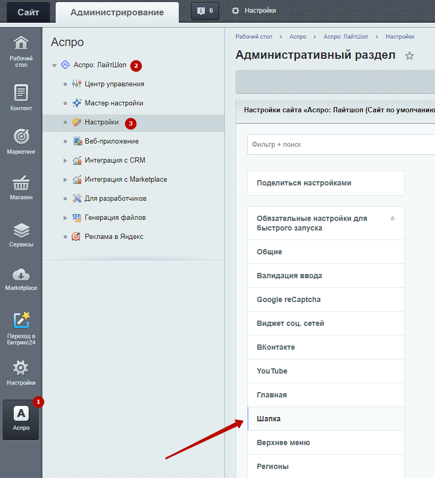435x478 pixels.
Task: Select Настройки in the Аспро tree
Action: (102, 122)
